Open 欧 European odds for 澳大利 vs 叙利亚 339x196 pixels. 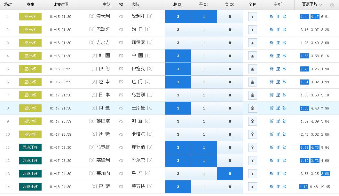tap(285, 17)
